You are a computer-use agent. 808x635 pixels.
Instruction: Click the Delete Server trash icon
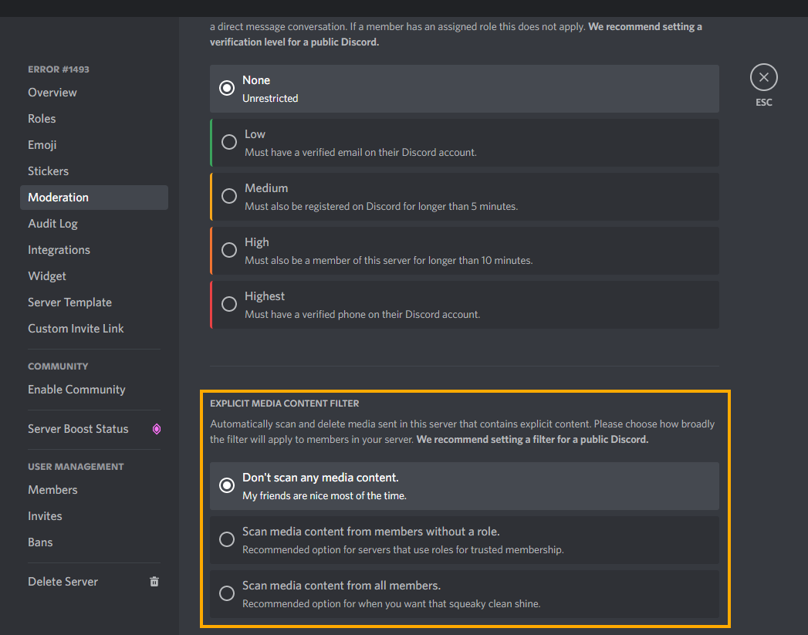(154, 582)
